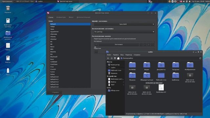Image resolution: width=210 pixels, height=118 pixels.
Task: Open title alignment dropdown По центру
Action: [124, 32]
